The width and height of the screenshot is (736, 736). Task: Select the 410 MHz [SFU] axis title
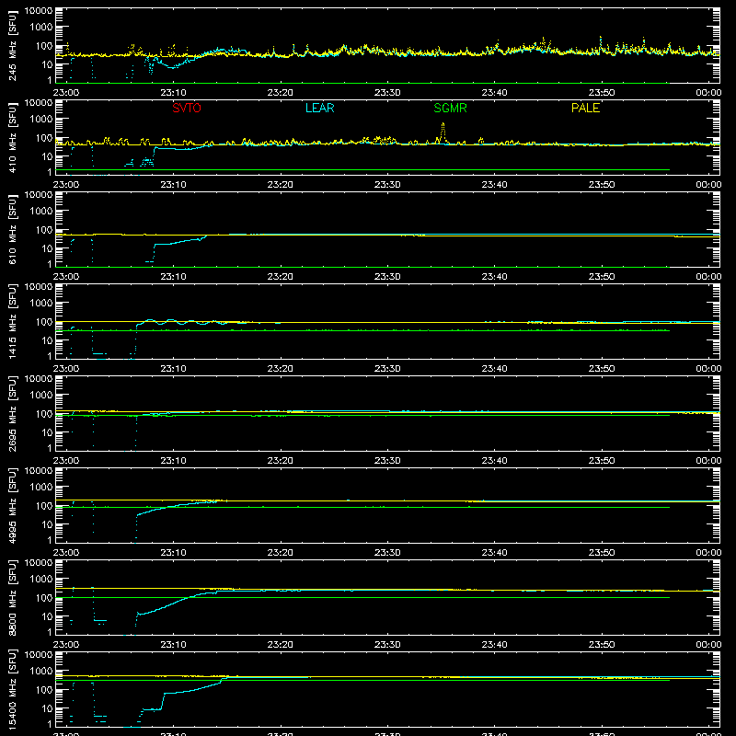pyautogui.click(x=13, y=137)
